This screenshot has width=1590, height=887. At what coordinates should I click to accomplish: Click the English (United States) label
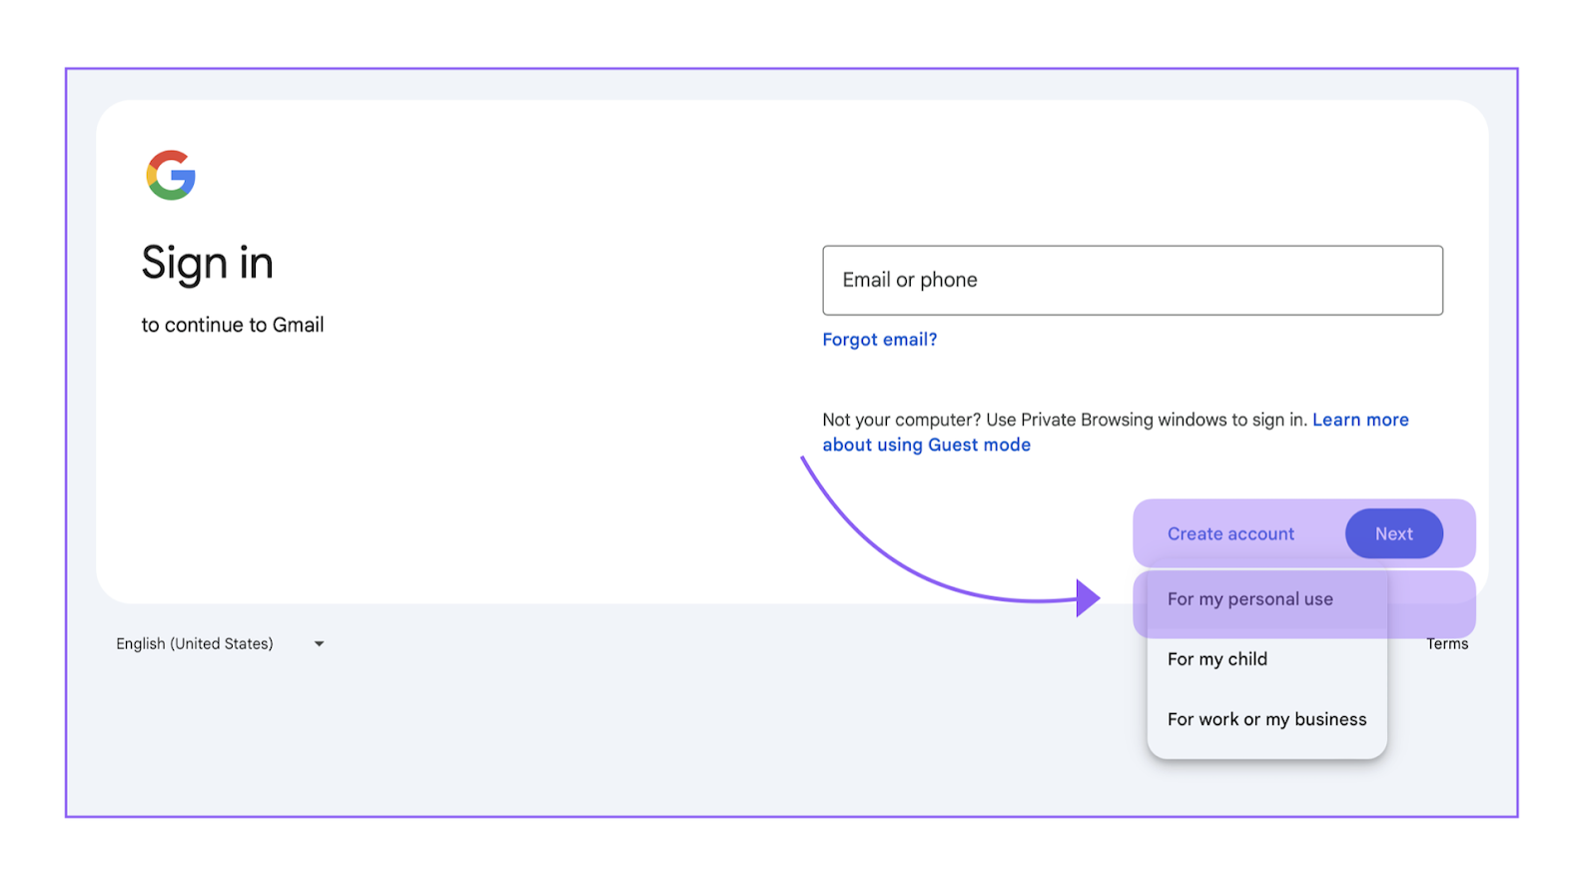[x=195, y=643]
